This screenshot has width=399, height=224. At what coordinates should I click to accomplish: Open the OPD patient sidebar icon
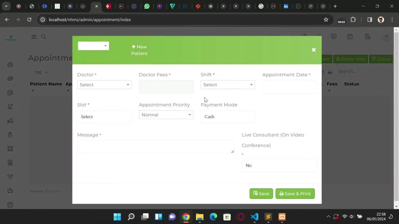pyautogui.click(x=10, y=107)
